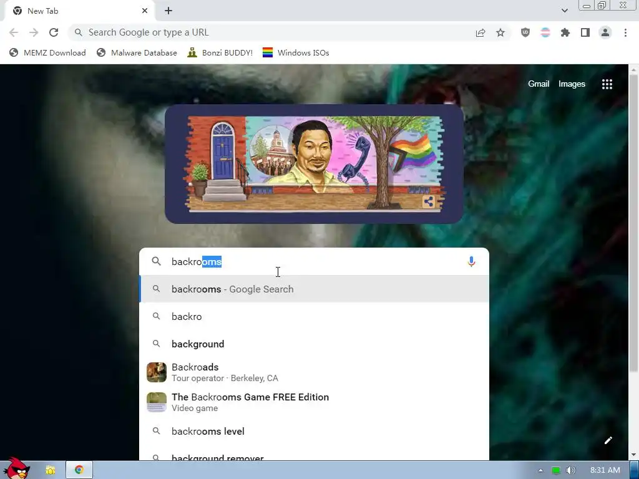The height and width of the screenshot is (479, 639).
Task: Open Malware Database bookmark
Action: click(x=137, y=52)
